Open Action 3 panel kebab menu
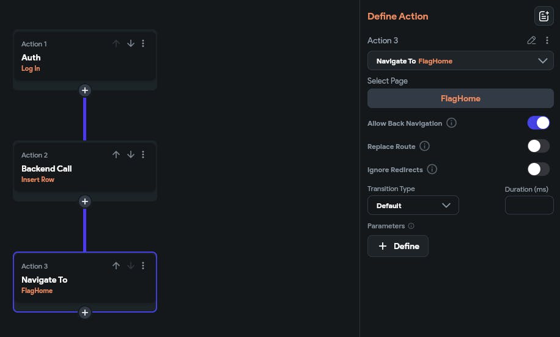 pyautogui.click(x=547, y=40)
